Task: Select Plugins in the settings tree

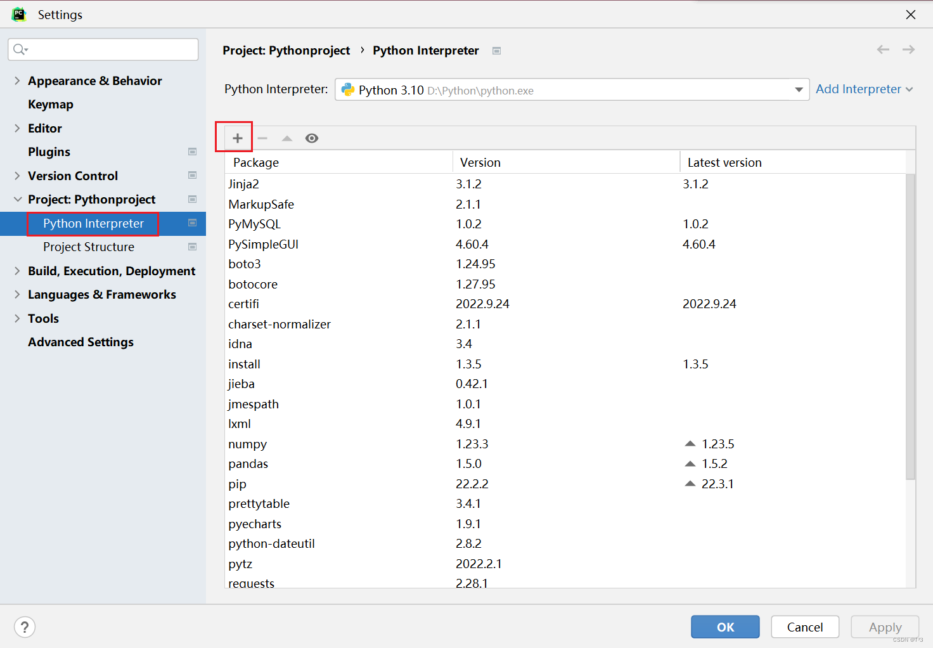Action: [49, 152]
